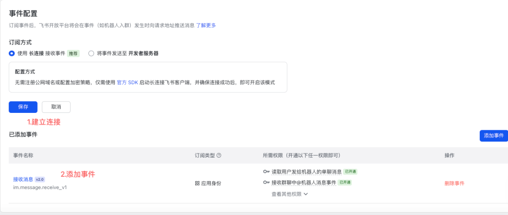Select 将事件发送至开发者服务器 radio option
The image size is (508, 215).
click(x=92, y=53)
